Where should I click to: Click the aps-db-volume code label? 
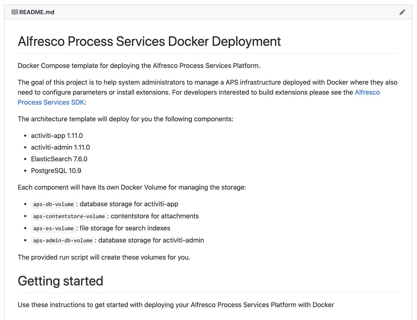54,204
